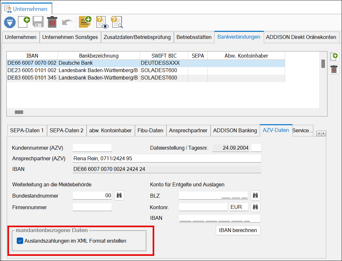Screen dimensions: 342x261
Task: Add a bank connection with the green plus icon
Action: pos(334,57)
